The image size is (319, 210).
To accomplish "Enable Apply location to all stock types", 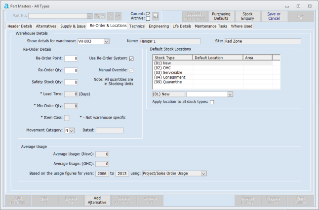I will tap(212, 102).
